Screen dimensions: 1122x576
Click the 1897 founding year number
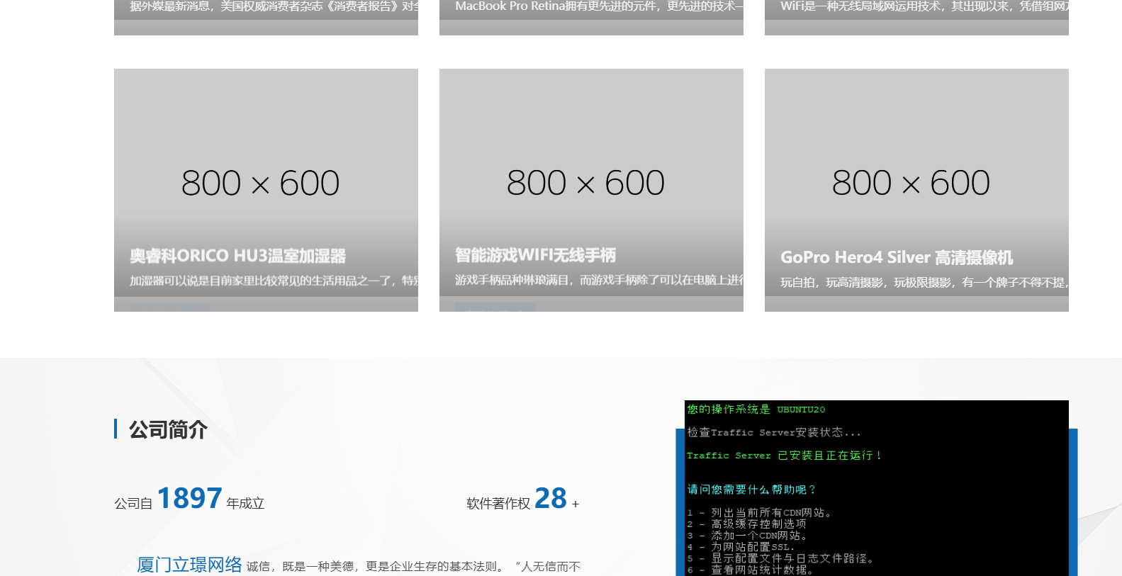click(189, 498)
